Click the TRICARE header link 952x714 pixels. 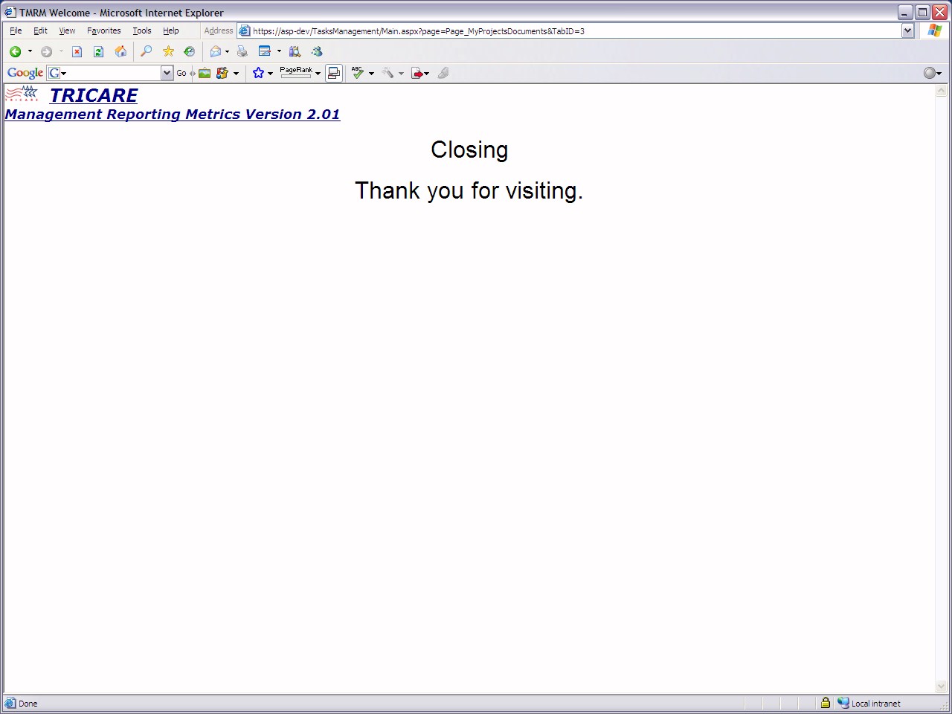coord(94,96)
